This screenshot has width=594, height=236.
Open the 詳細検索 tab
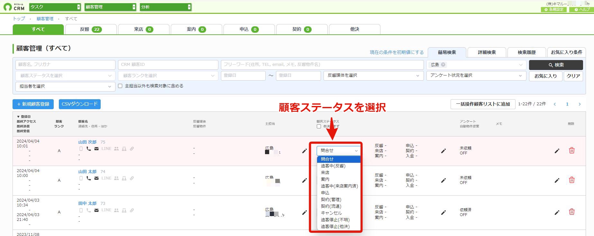(487, 52)
